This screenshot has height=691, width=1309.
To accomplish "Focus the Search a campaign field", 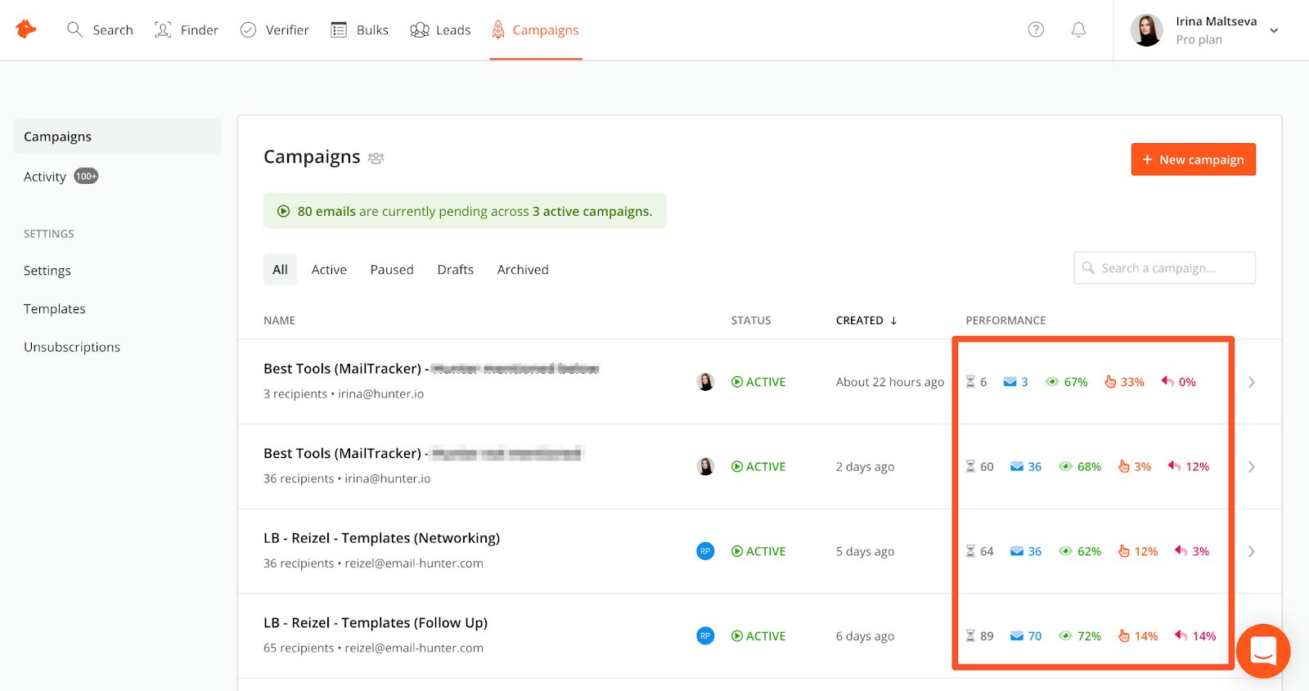I will [1165, 267].
